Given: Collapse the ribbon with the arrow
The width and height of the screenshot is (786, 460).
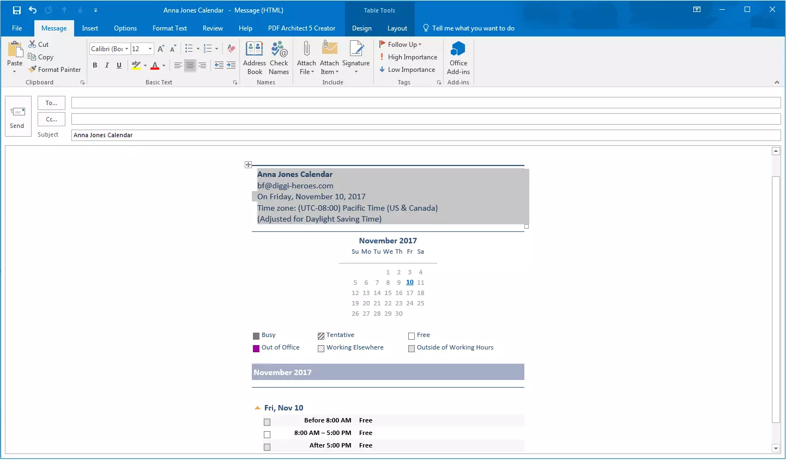Looking at the screenshot, I should coord(777,82).
